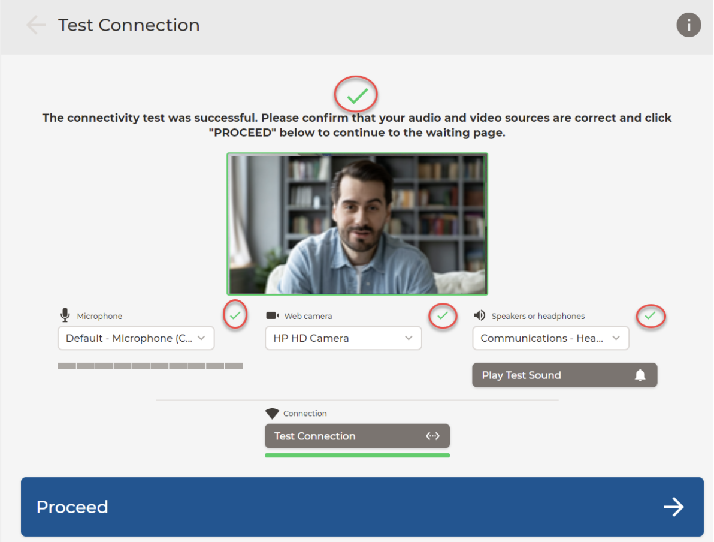Click the arrows icon on Test Connection button
Viewport: 714px width, 542px height.
click(432, 436)
